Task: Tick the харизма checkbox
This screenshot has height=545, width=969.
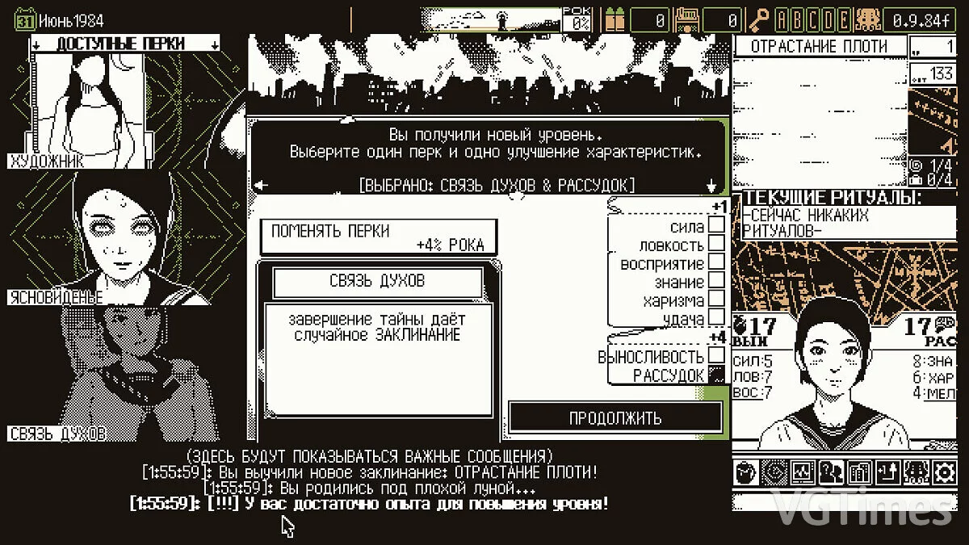Action: coord(716,300)
